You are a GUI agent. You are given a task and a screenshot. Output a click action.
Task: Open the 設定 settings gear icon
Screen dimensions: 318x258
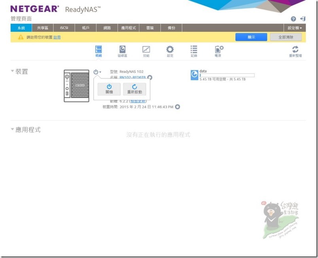coord(170,51)
